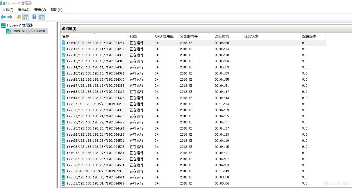Click the VM icon beside test16
The image size is (352, 188).
(63, 79)
